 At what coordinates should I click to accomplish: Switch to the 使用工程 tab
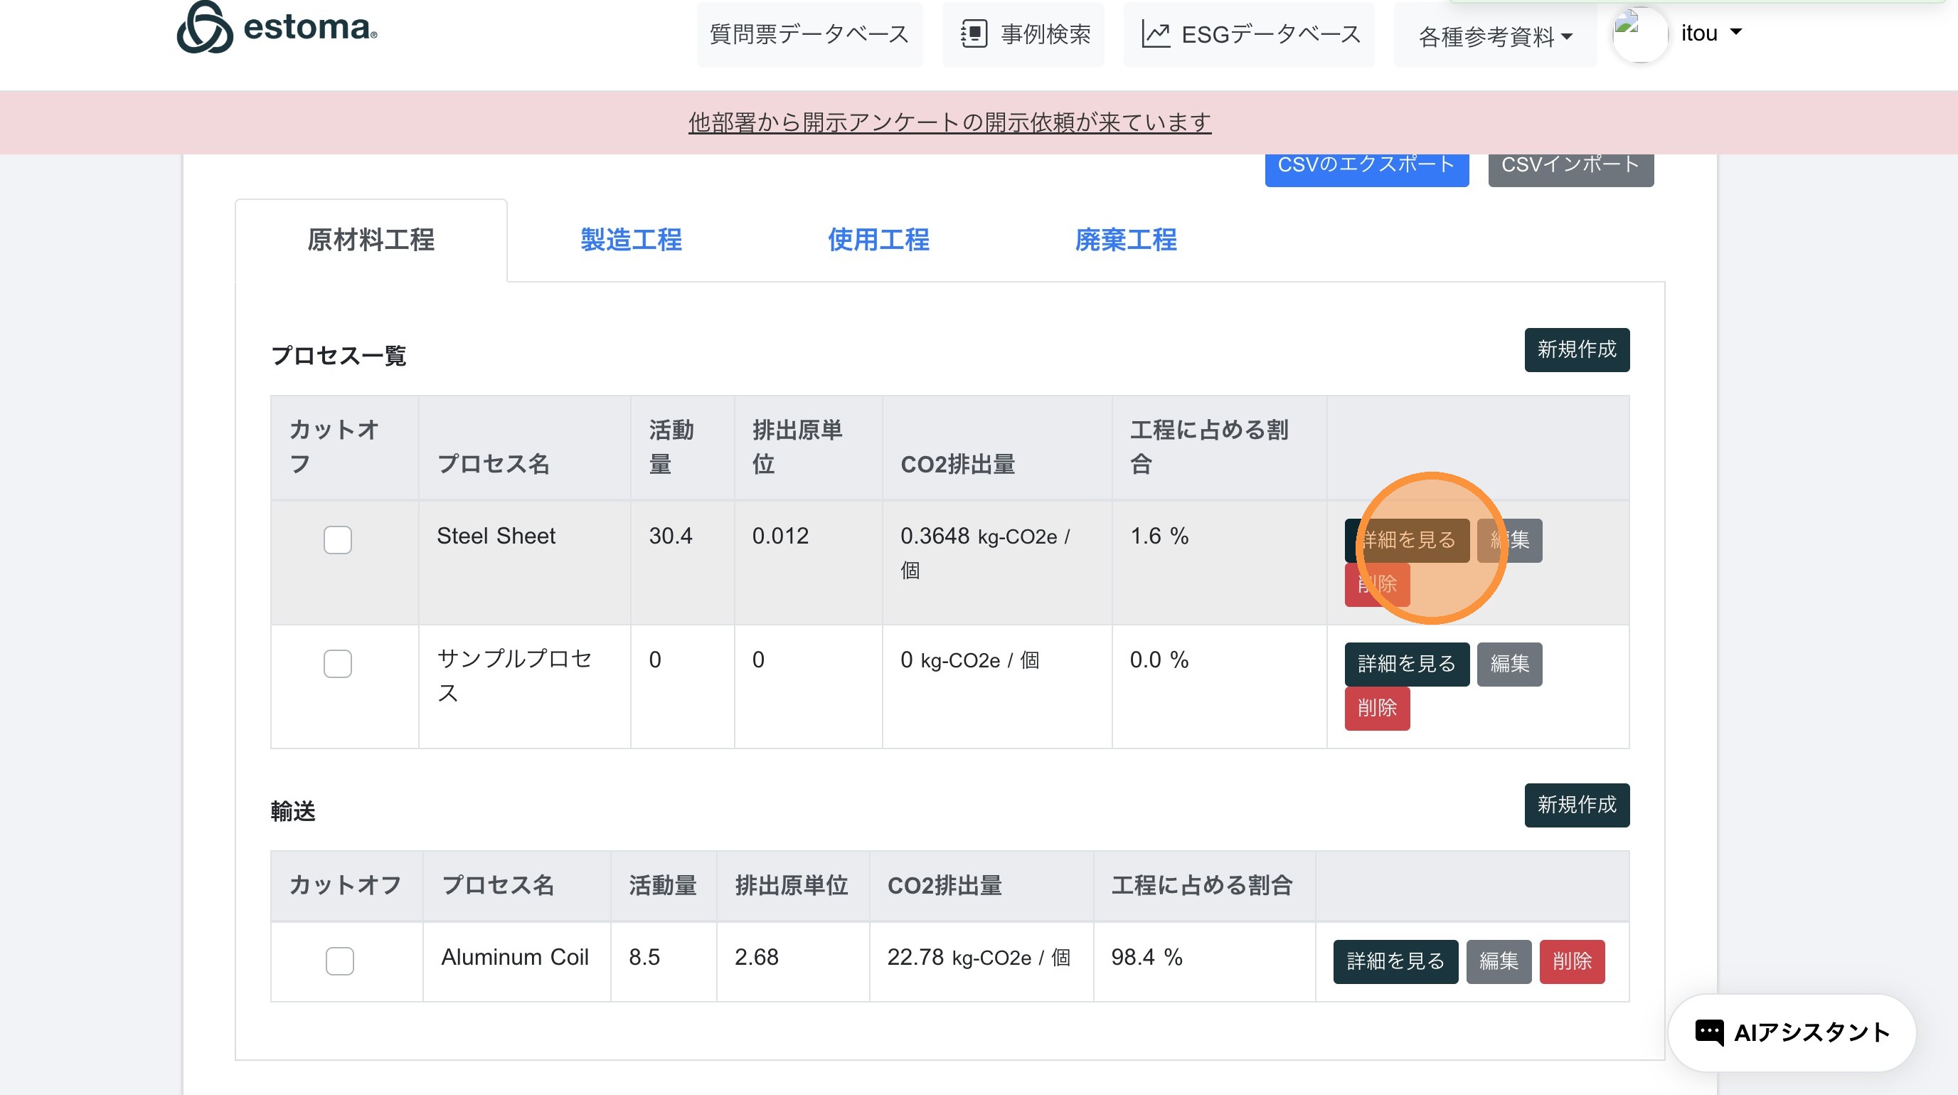pos(878,240)
